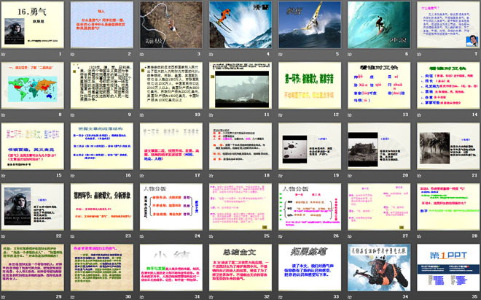
Task: Click the star icon below slide 35
Action: click(x=419, y=297)
